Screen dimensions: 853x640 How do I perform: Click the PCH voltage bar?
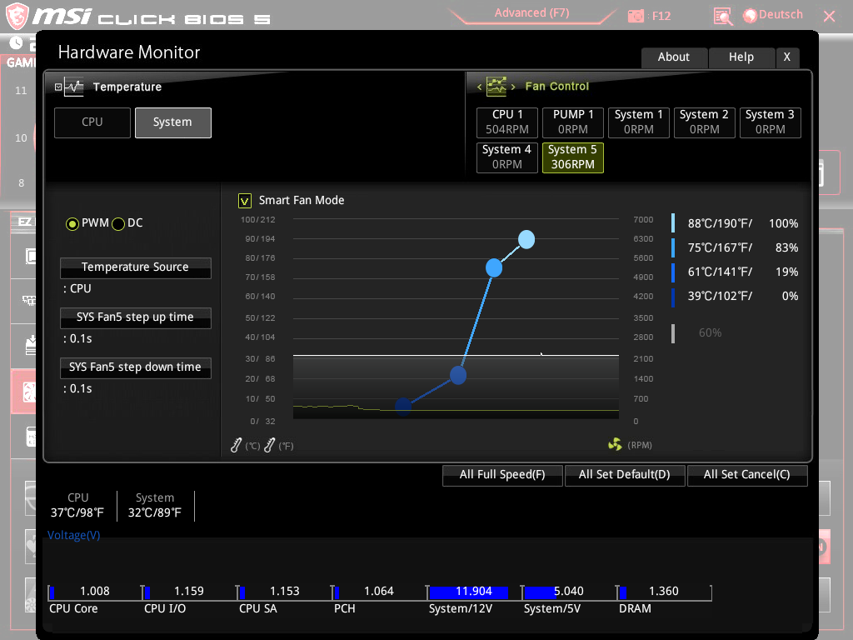(379, 592)
